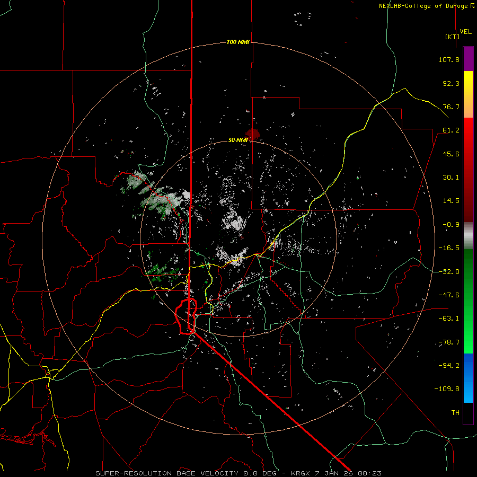
Task: Select the -63.1 scale value
Action: coord(449,319)
